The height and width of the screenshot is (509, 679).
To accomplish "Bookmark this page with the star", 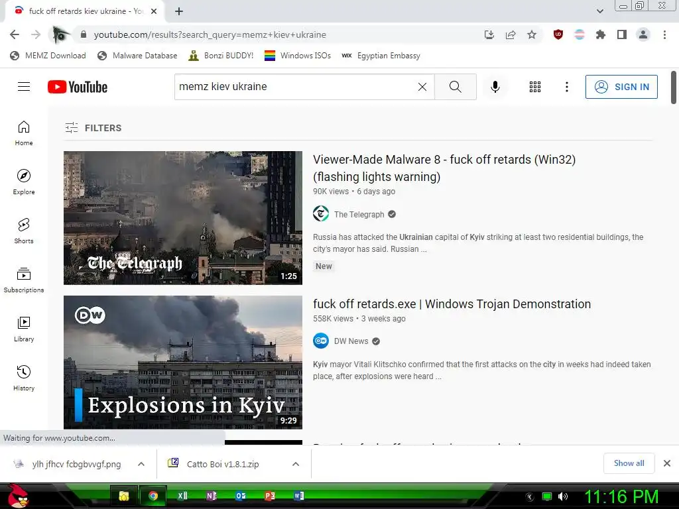I will click(x=532, y=34).
